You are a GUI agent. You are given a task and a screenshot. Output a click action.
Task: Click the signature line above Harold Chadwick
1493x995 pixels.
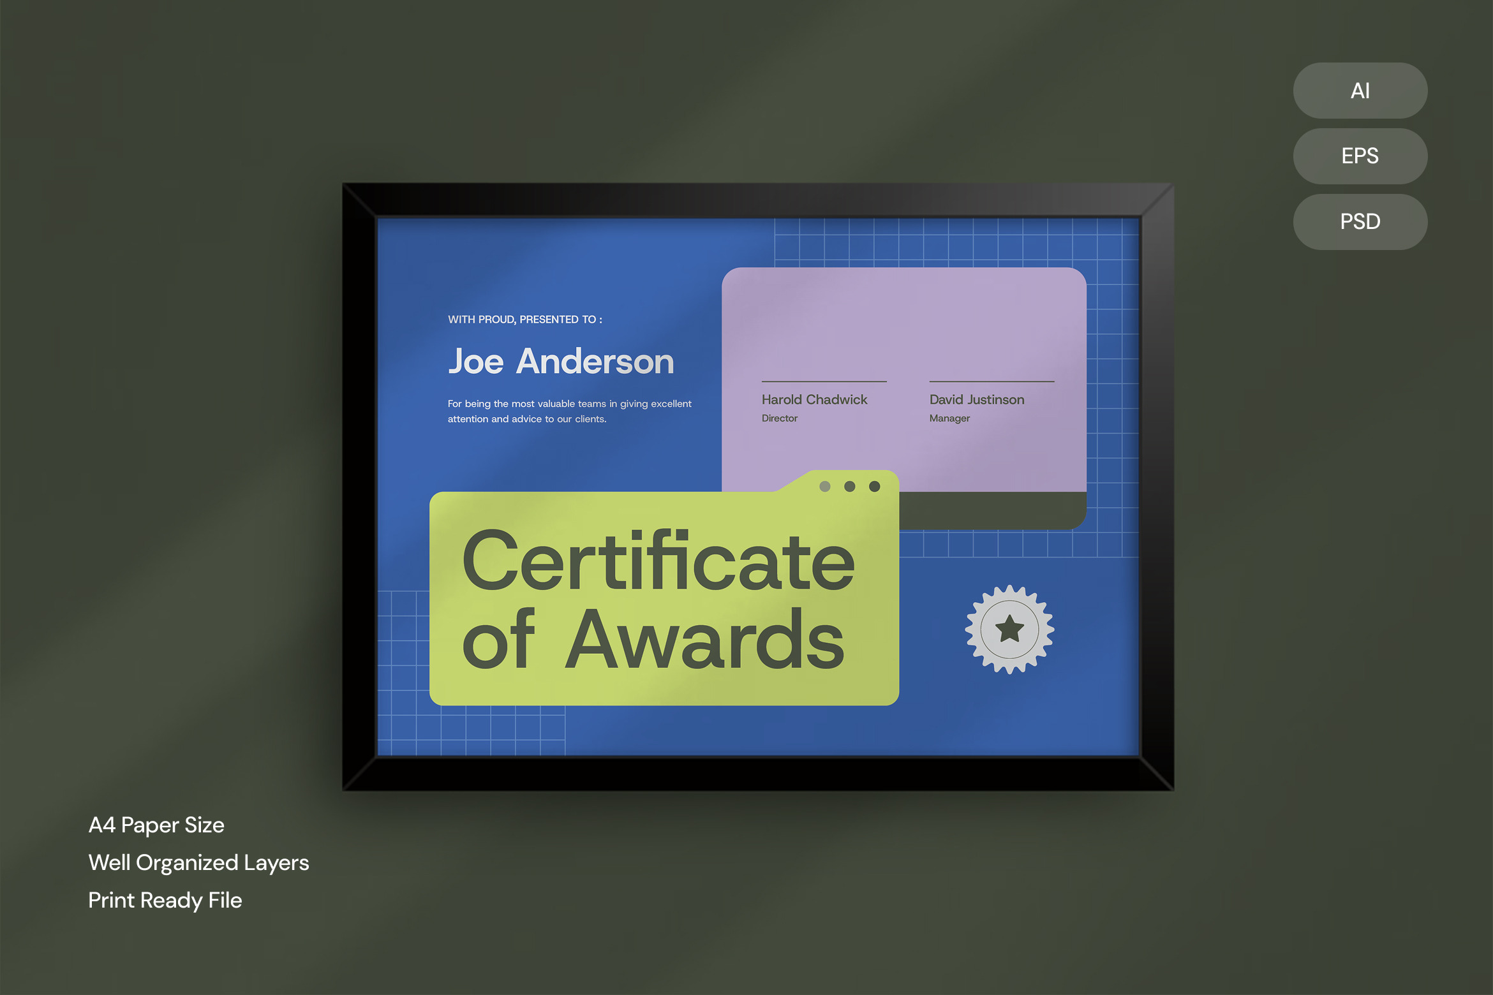[824, 381]
